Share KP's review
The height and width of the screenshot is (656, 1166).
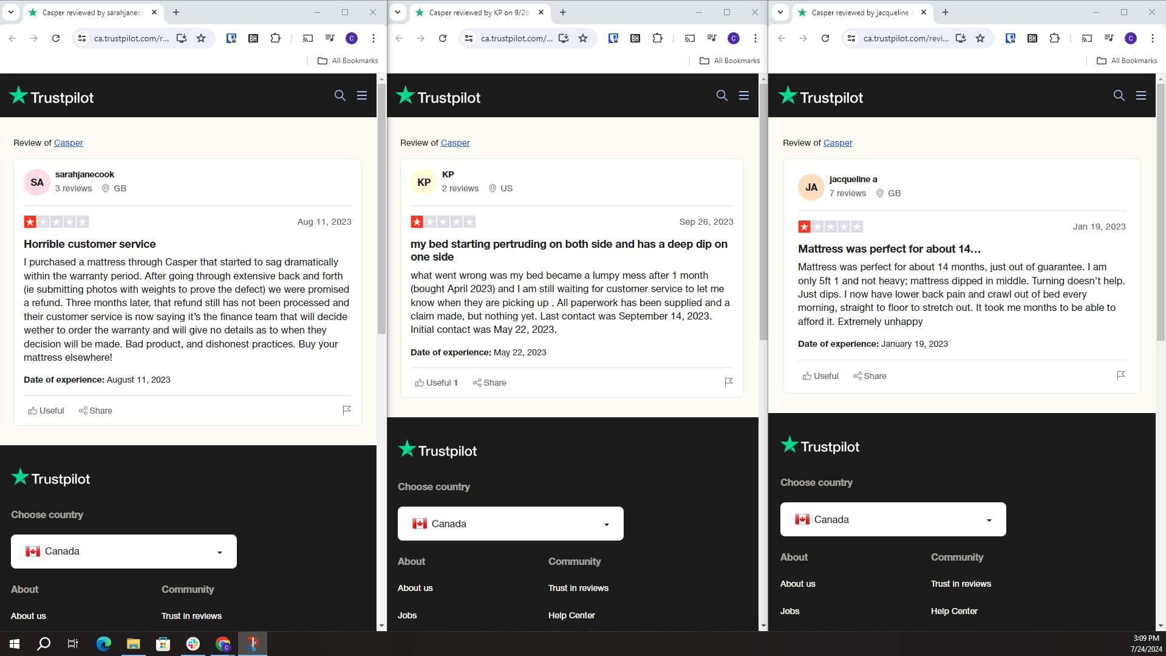tap(489, 383)
